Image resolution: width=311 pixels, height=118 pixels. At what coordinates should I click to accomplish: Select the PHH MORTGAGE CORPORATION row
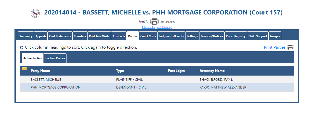[157, 87]
